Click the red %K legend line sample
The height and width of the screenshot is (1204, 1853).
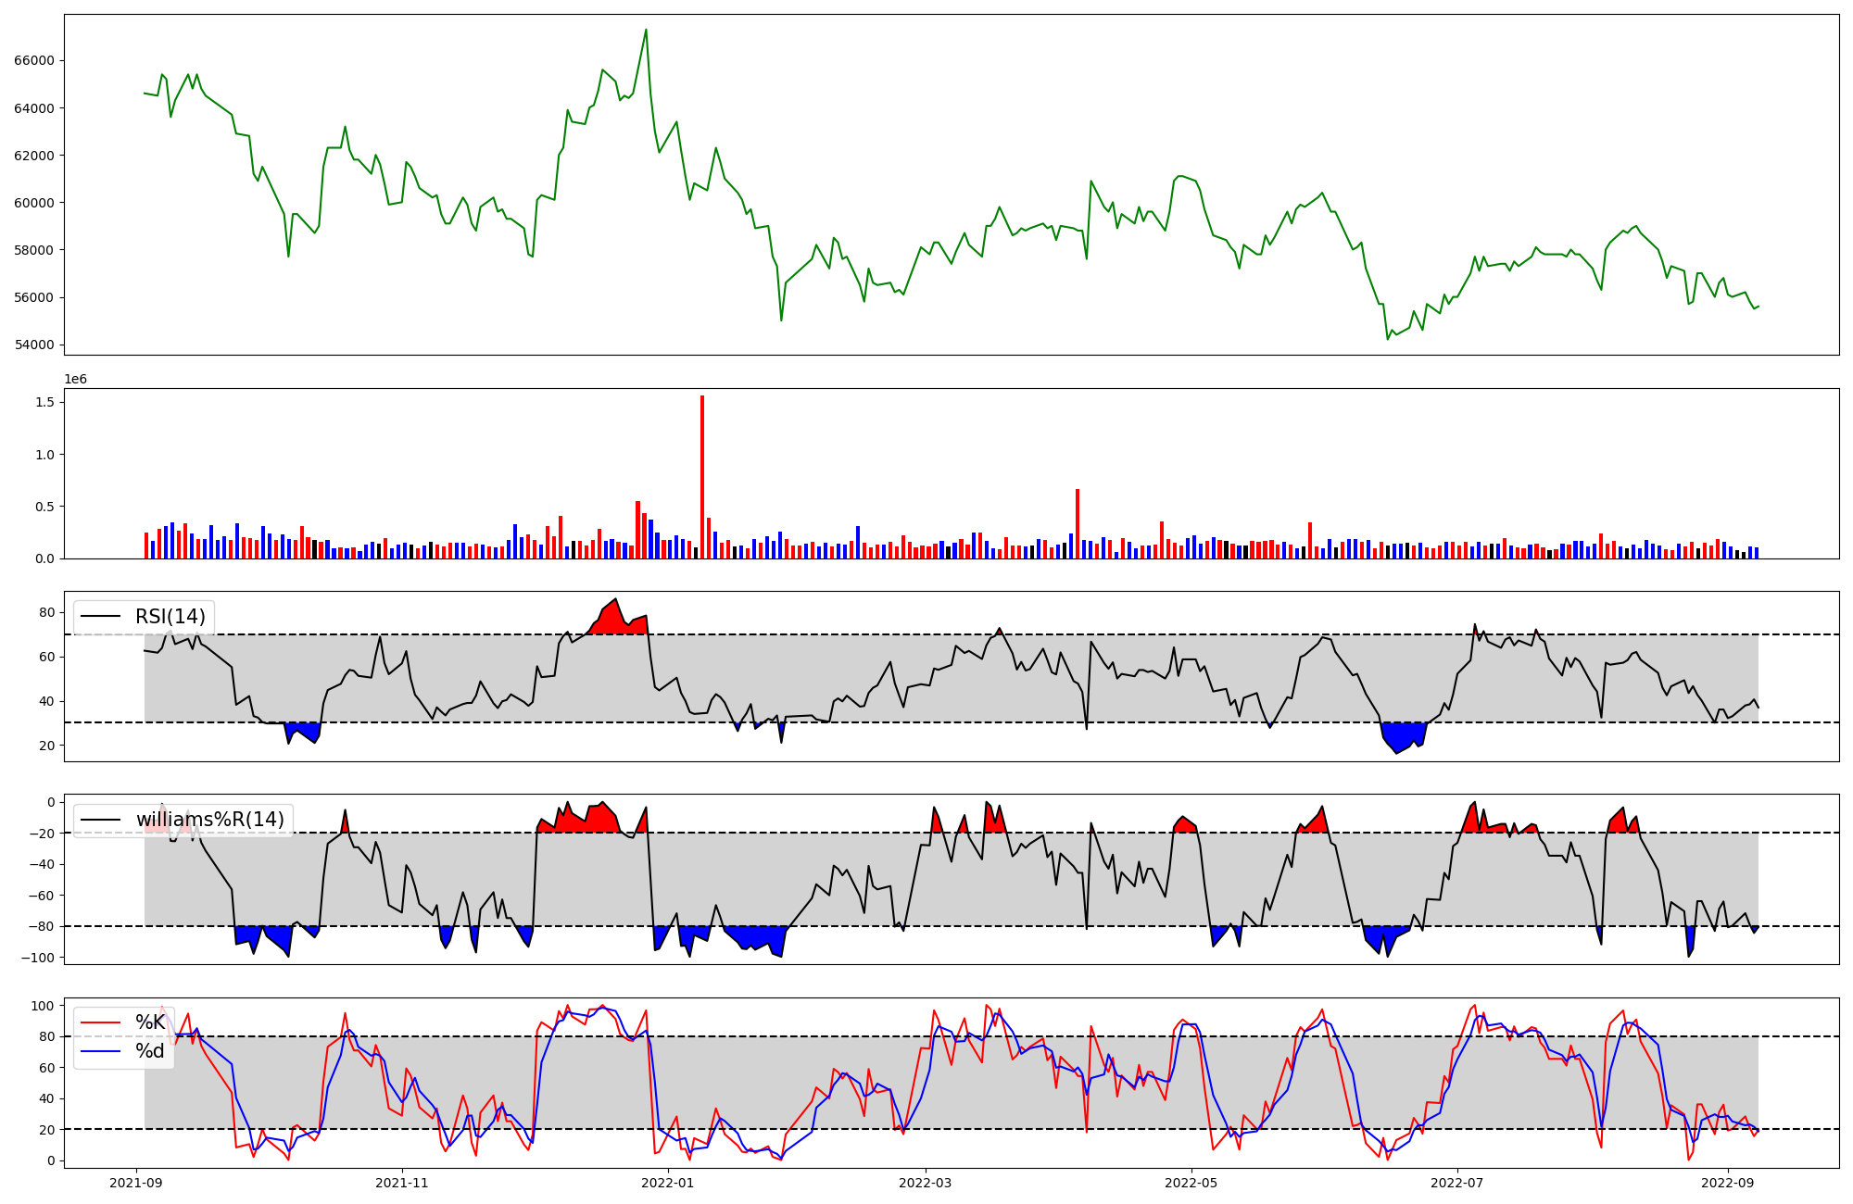(102, 1022)
